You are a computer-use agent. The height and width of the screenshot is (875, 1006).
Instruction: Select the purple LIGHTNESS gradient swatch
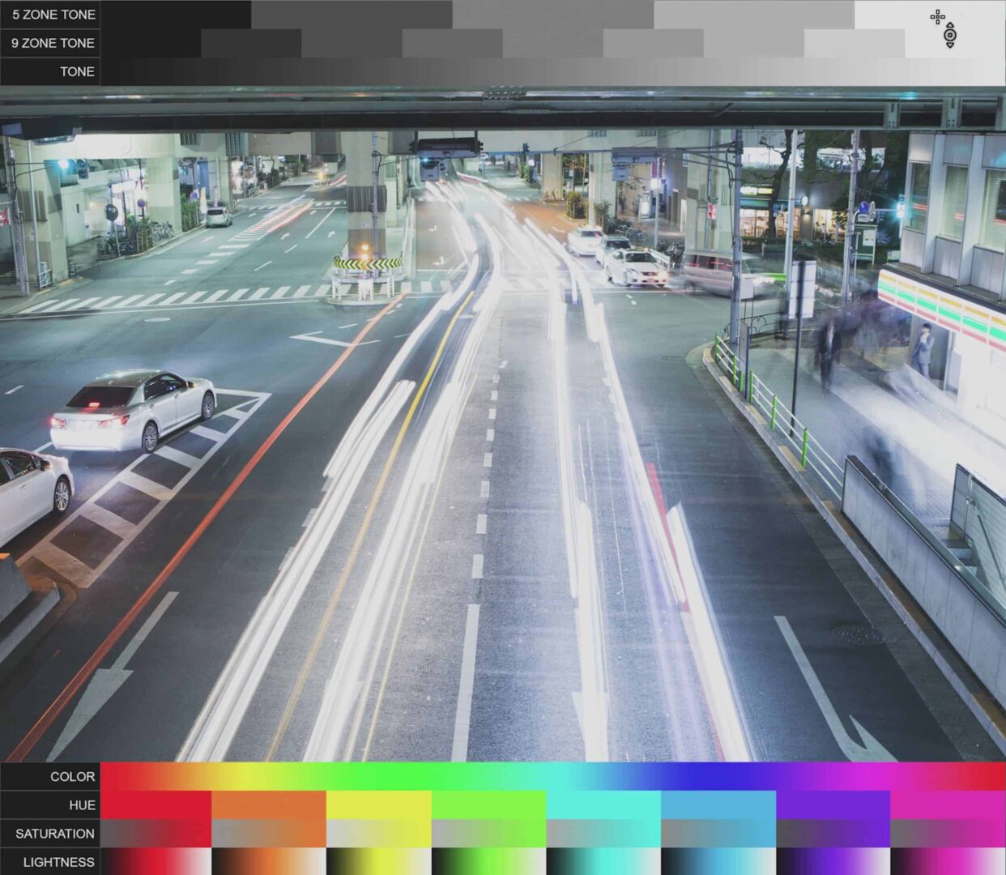click(833, 861)
